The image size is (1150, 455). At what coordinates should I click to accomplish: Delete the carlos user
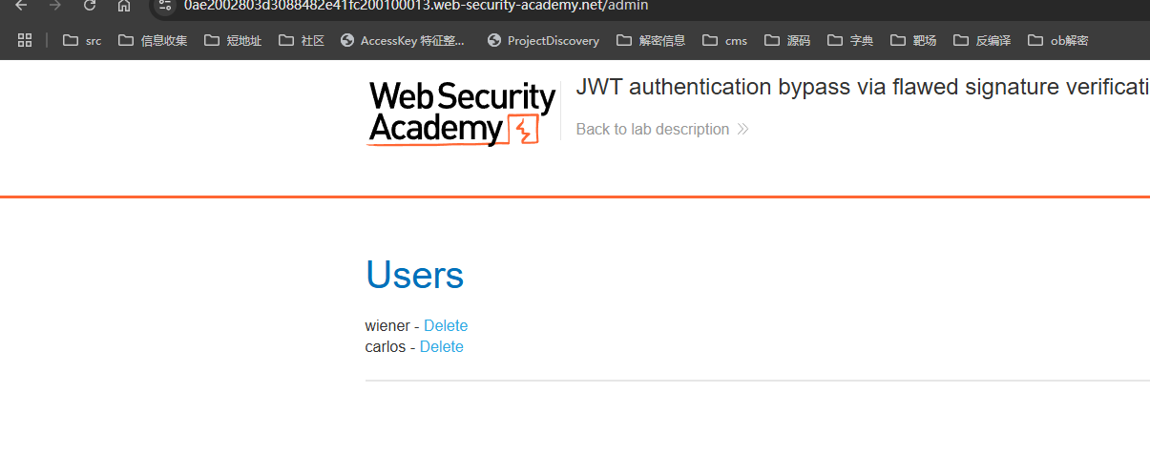tap(441, 347)
